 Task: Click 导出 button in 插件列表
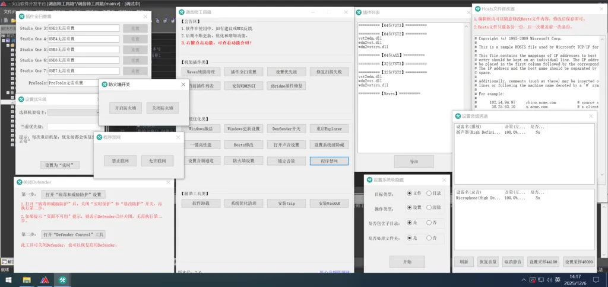pos(414,162)
